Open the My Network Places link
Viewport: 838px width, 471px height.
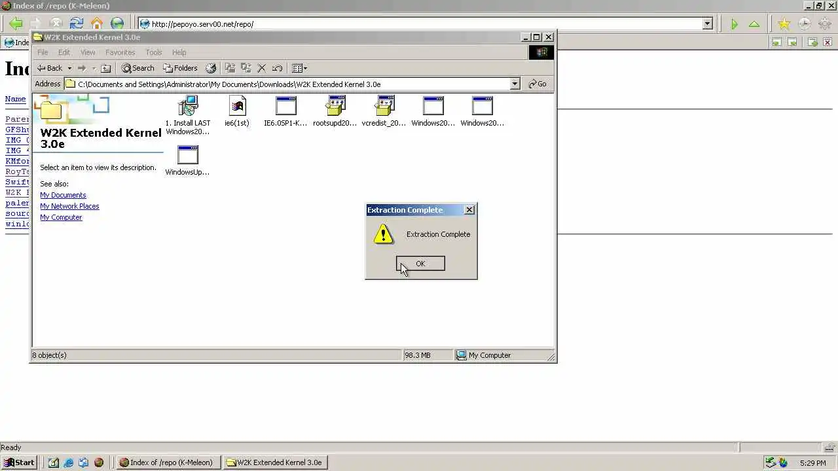[69, 206]
